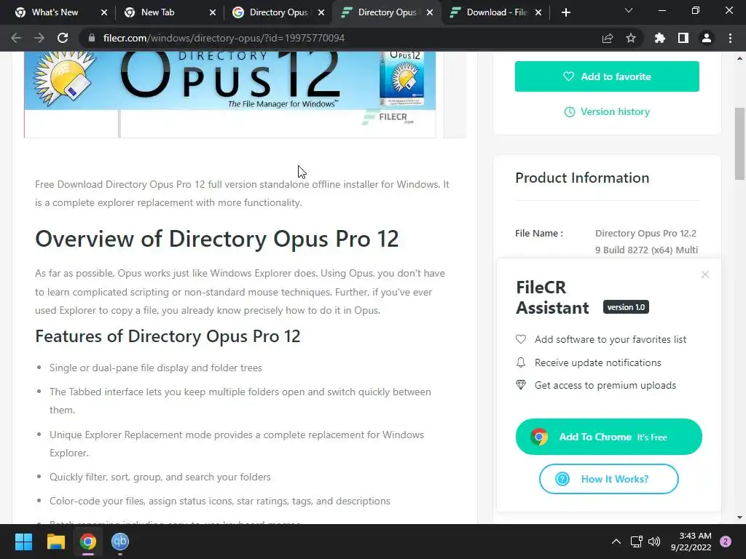This screenshot has width=746, height=559.
Task: Open volume control tray icon
Action: [x=655, y=542]
